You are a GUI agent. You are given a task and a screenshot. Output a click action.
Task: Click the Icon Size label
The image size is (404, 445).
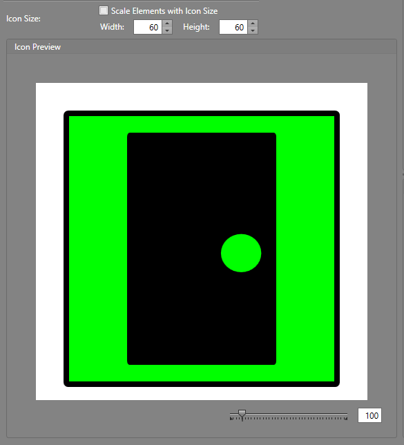pos(23,19)
